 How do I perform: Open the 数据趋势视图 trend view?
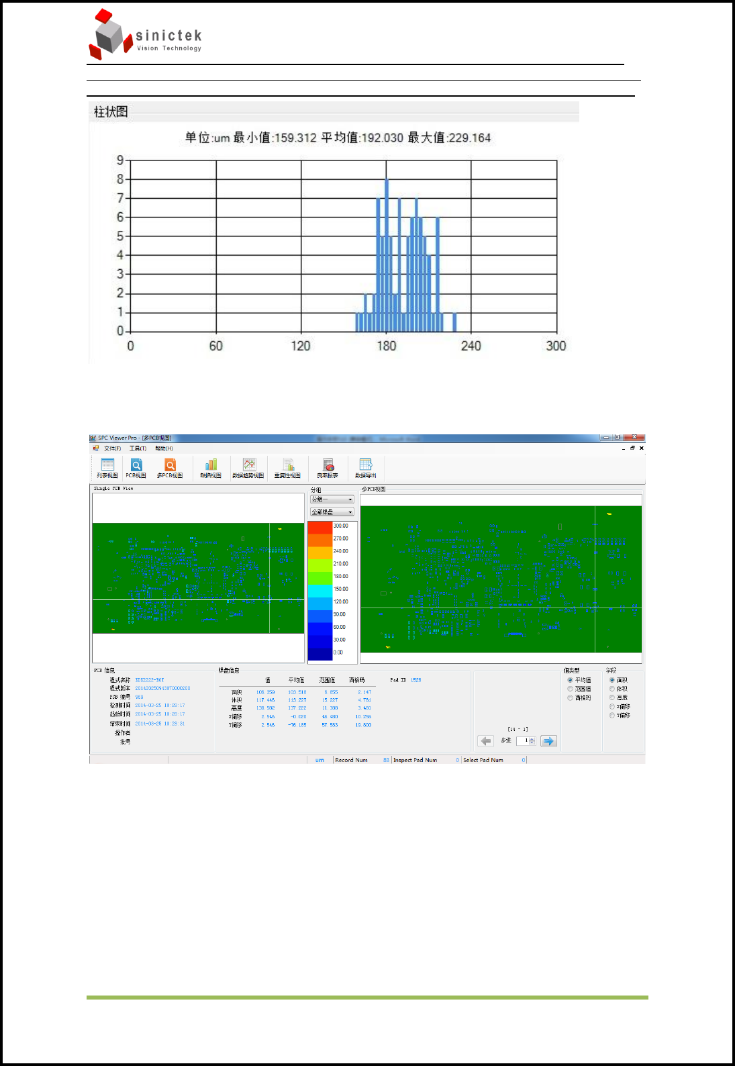tap(248, 468)
